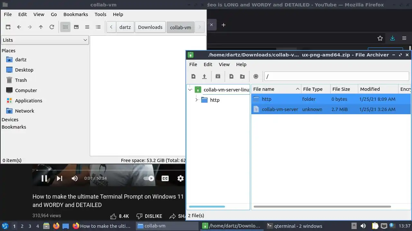Open the File Archiver's Help menu
The width and height of the screenshot is (412, 231).
(x=241, y=64)
